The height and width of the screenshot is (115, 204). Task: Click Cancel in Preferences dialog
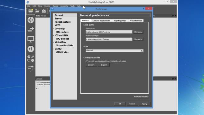click(x=132, y=104)
